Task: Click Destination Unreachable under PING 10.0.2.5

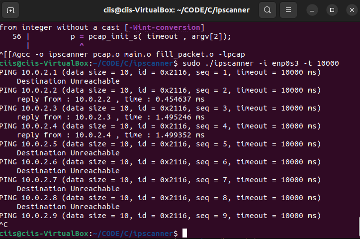Action: [x=68, y=153]
